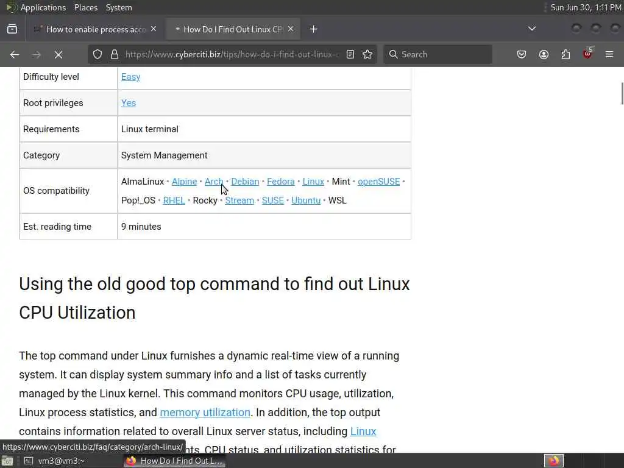The height and width of the screenshot is (468, 624).
Task: Open the Firefox View icon
Action: [x=12, y=29]
